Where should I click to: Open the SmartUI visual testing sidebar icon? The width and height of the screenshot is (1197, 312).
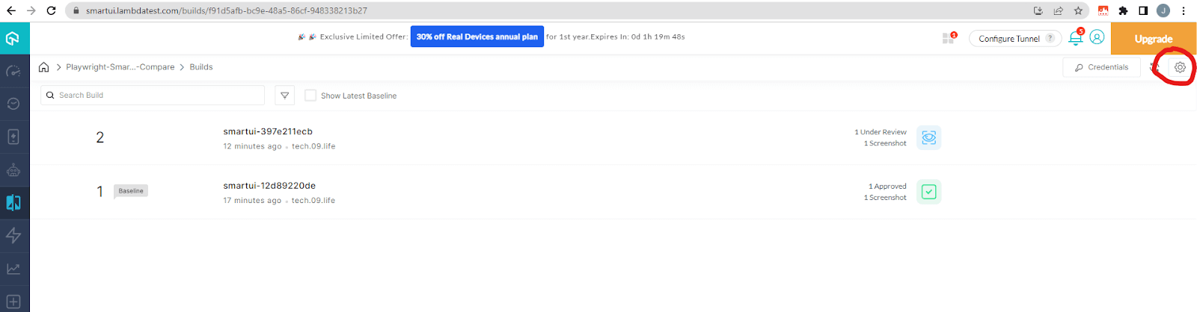[13, 202]
